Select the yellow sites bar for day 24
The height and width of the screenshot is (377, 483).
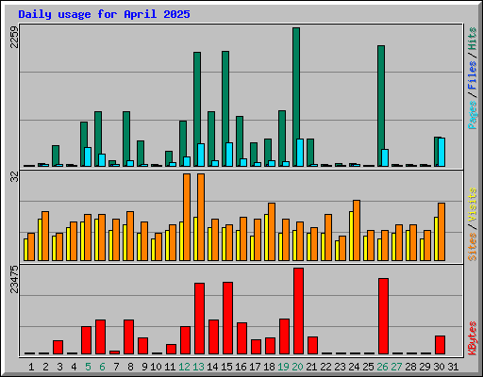coord(351,236)
